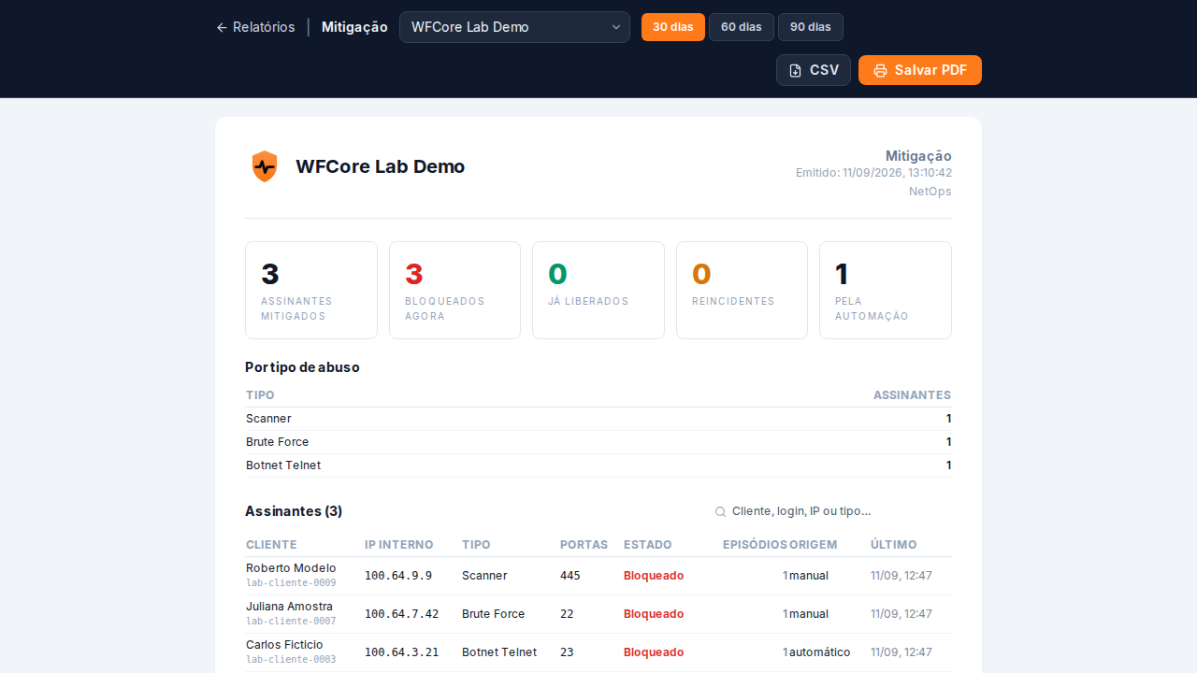
Task: Click the login lab-cliente-0007
Action: coord(291,621)
